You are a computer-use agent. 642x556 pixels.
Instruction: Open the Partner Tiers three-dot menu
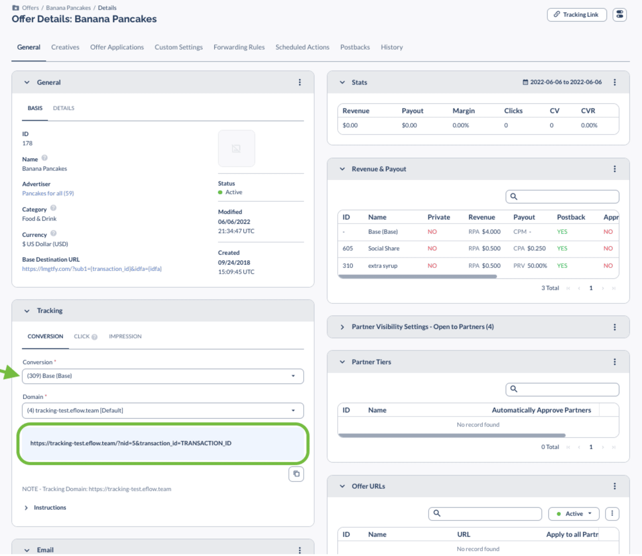[x=614, y=362]
